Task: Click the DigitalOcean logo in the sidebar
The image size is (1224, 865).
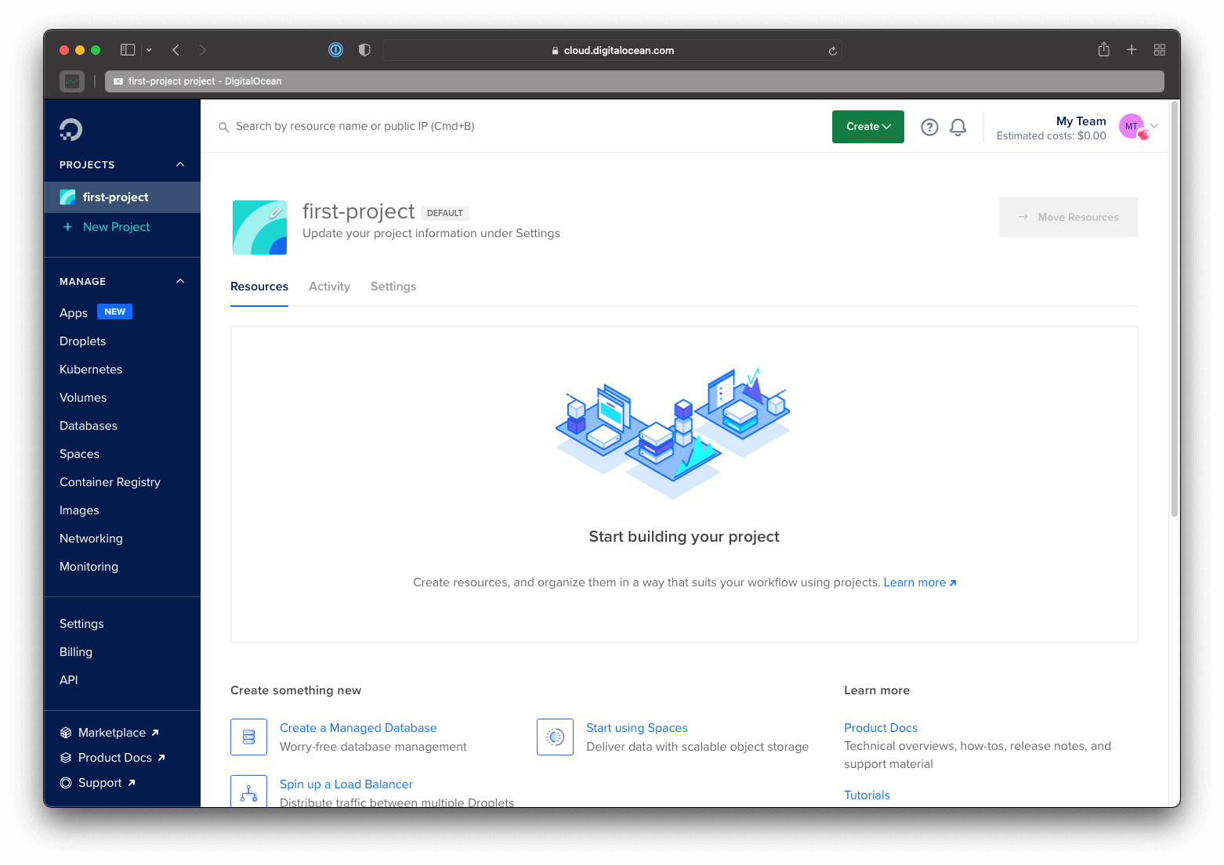Action: coord(71,129)
